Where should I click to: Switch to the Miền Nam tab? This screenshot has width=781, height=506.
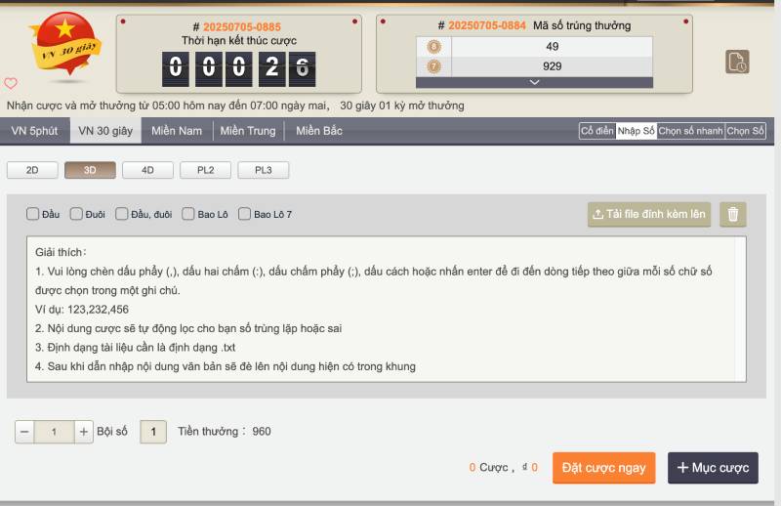tap(177, 131)
